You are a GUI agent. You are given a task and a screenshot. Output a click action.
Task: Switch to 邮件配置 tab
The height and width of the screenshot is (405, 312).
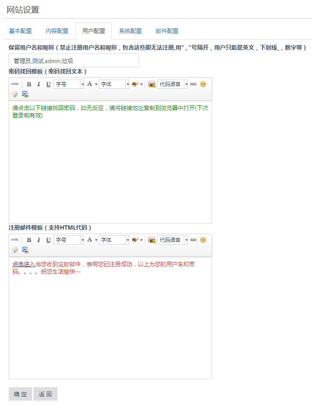pos(167,31)
